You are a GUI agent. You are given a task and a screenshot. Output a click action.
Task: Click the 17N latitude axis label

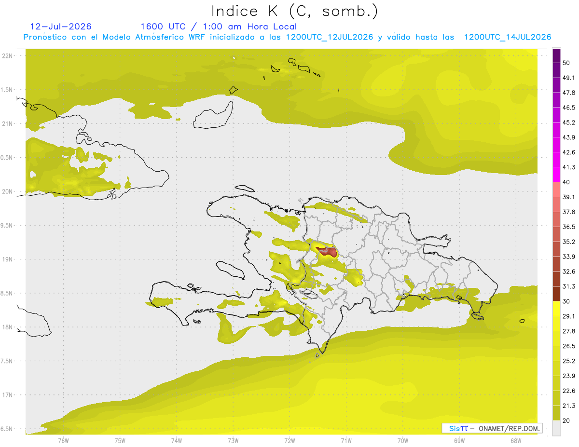tap(7, 395)
